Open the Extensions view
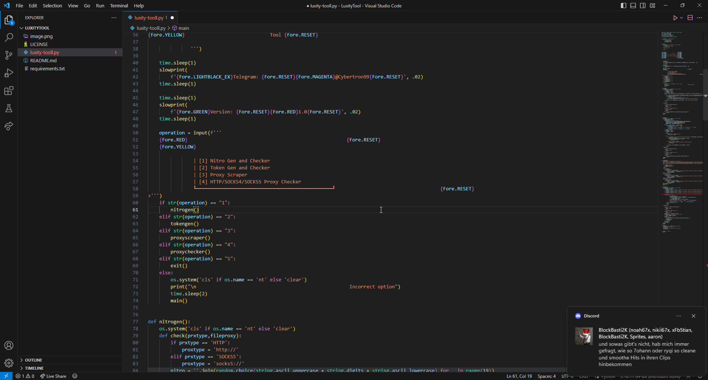The width and height of the screenshot is (708, 380). coord(9,91)
